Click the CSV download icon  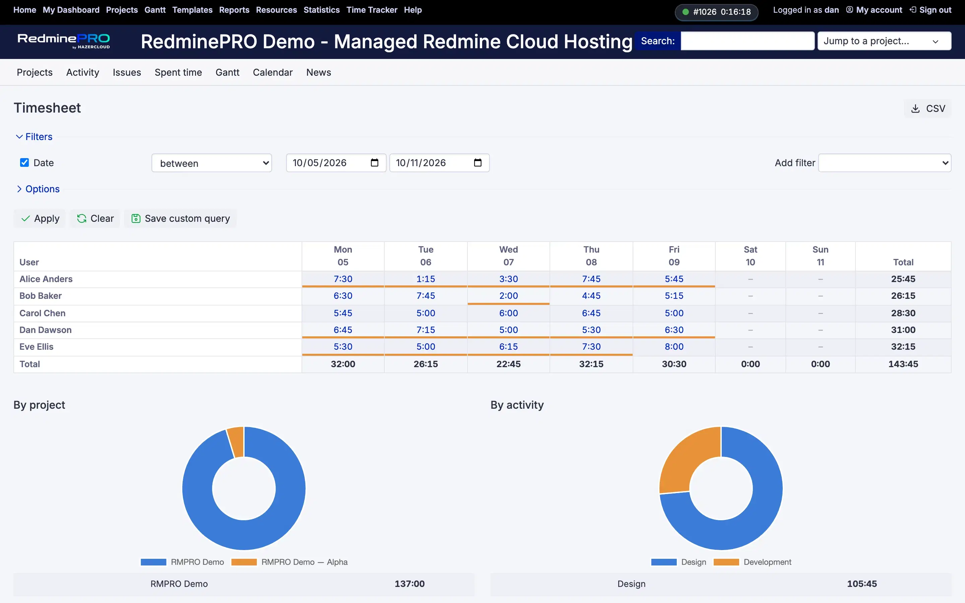coord(915,109)
